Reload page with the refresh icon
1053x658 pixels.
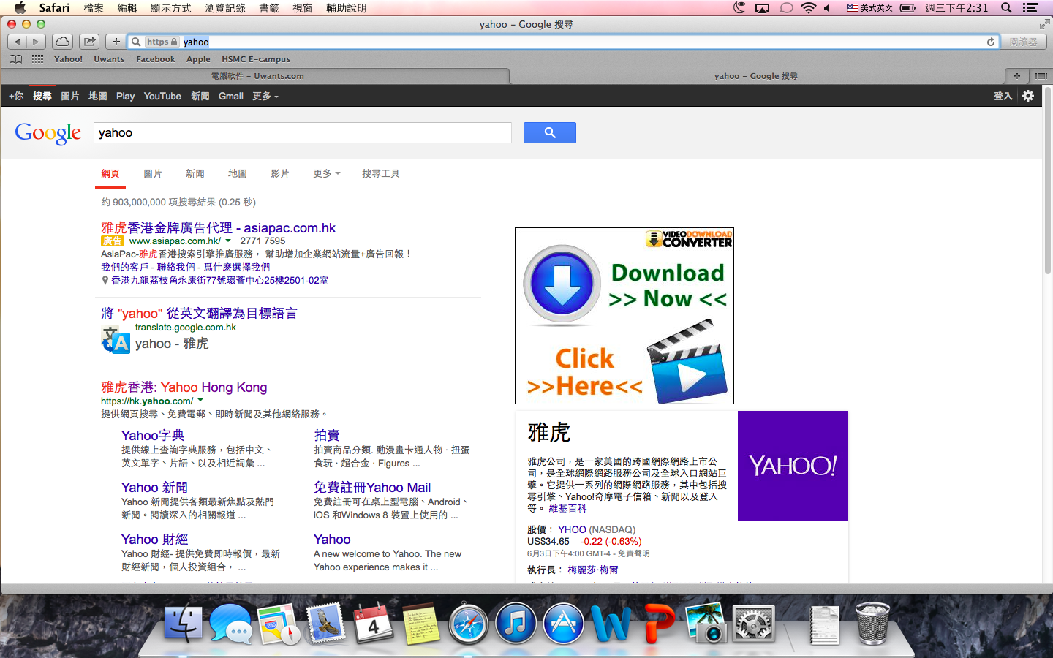991,42
